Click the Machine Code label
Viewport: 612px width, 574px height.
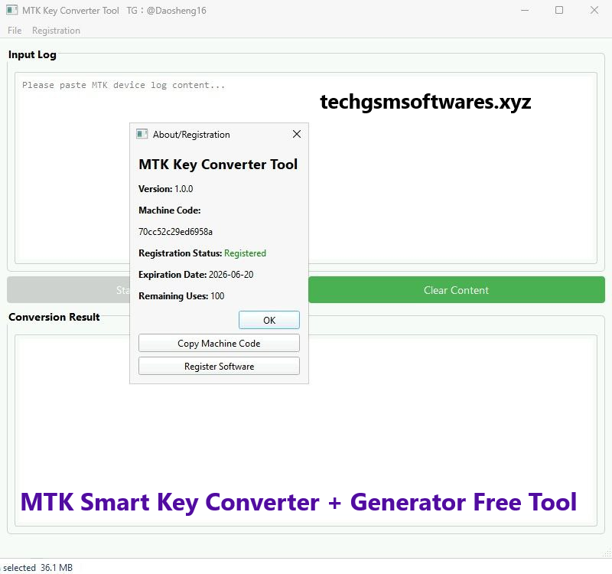[169, 210]
